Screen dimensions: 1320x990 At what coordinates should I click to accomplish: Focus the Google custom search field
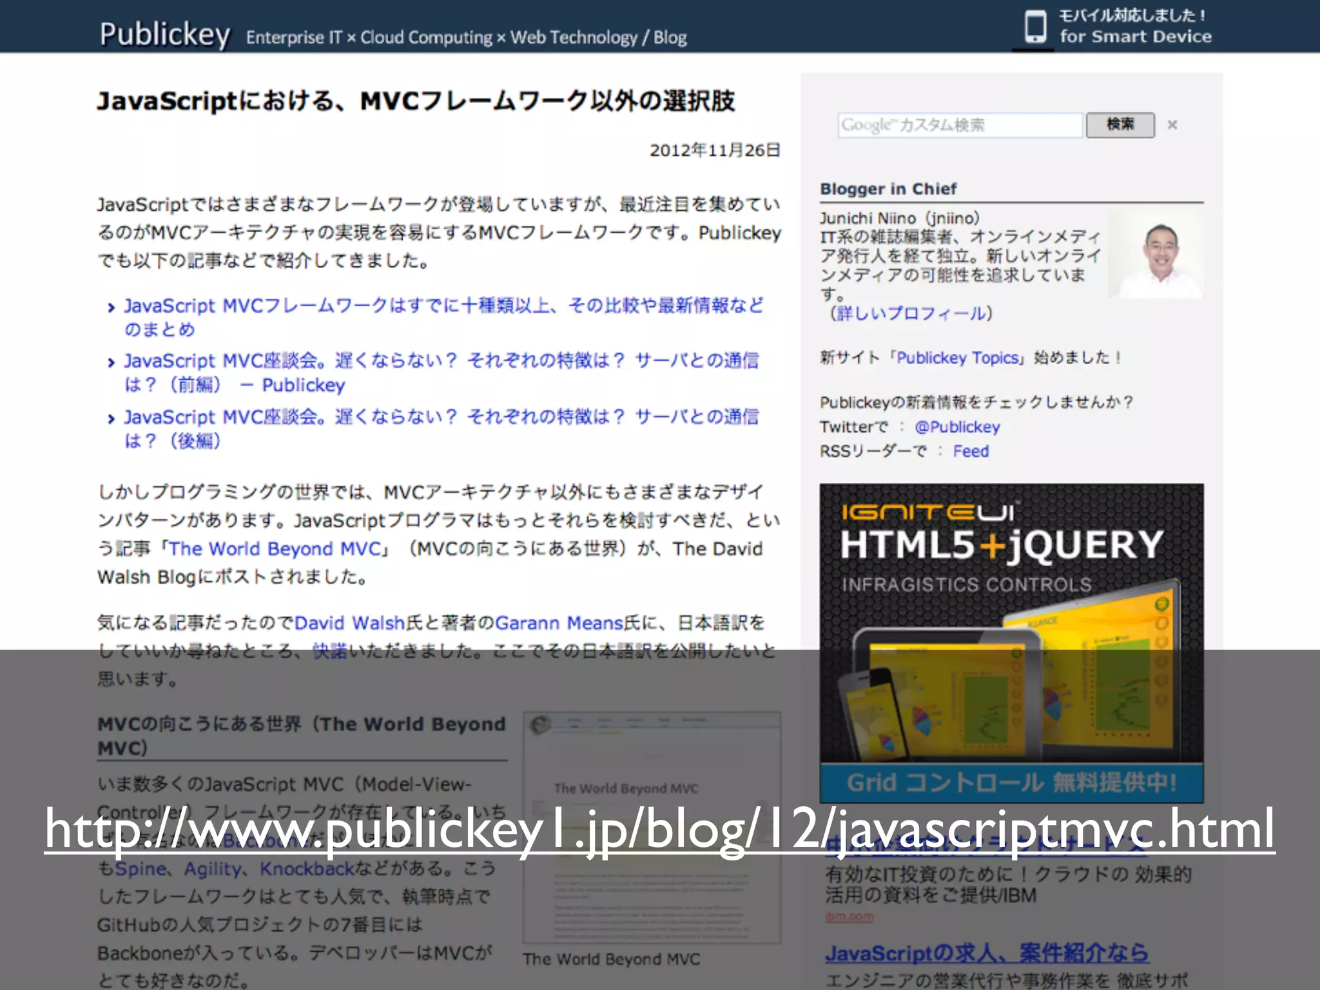(x=960, y=125)
